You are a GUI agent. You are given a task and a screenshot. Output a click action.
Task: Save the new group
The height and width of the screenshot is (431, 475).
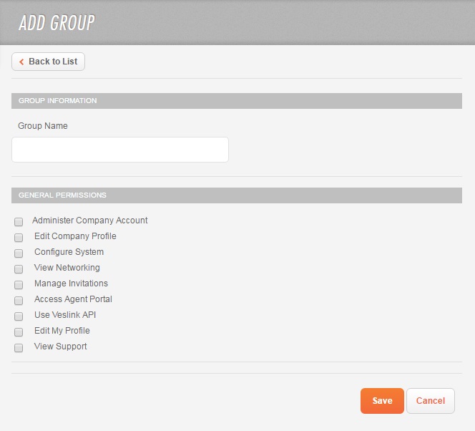coord(382,401)
